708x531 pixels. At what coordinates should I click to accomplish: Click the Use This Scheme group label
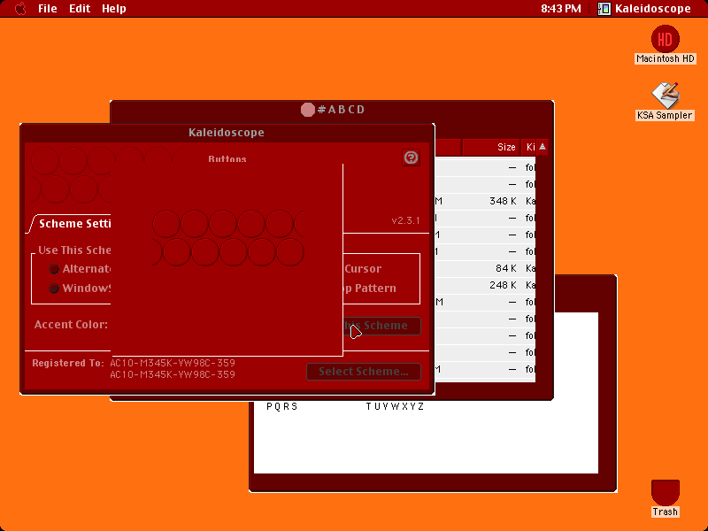click(x=74, y=250)
